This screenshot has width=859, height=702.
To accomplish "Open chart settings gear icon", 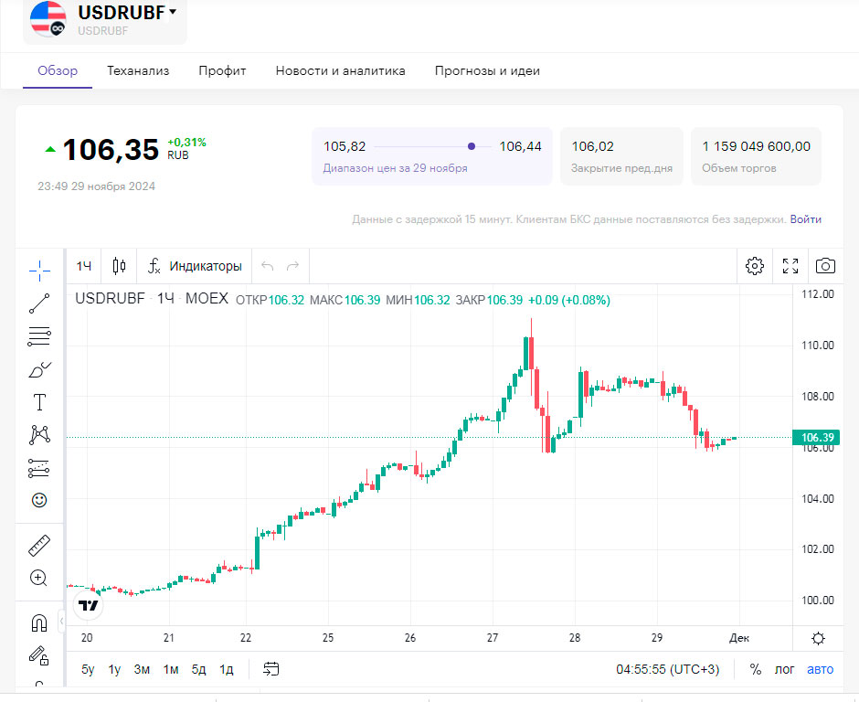I will point(755,266).
